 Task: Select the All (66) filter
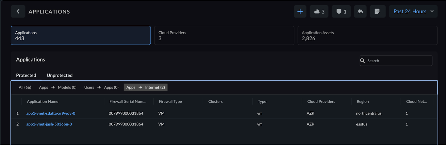coord(25,87)
